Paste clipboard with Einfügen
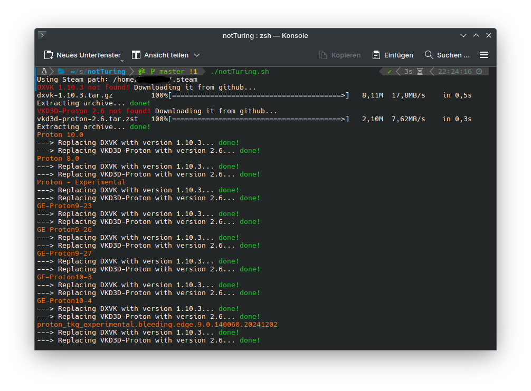The width and height of the screenshot is (531, 391). click(x=393, y=55)
